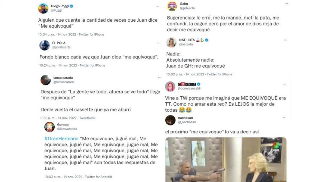
Task: Click nachosan's profile picture
Action: point(170,120)
